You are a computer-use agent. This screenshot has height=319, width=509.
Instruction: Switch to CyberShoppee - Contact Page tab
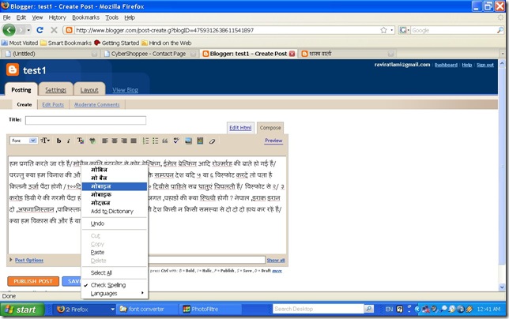[149, 54]
